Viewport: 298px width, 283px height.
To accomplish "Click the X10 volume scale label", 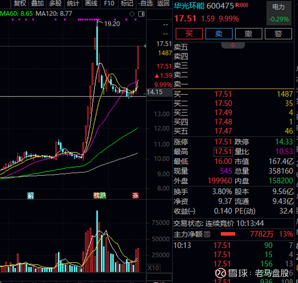I will tap(153, 268).
